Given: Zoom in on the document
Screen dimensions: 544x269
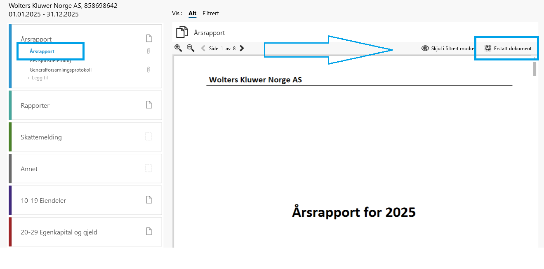Looking at the screenshot, I should click(178, 48).
